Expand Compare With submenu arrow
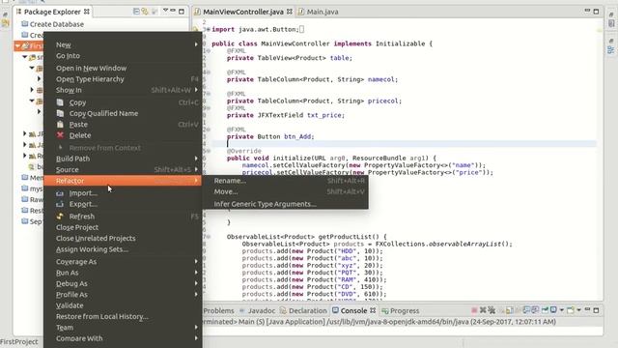Screen dimensions: 618x348 coord(196,338)
